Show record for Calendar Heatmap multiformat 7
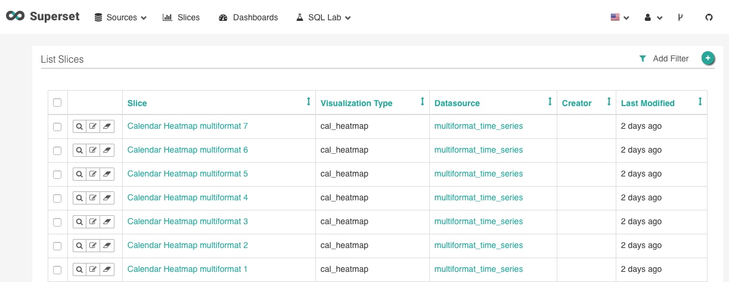Image resolution: width=729 pixels, height=282 pixels. point(79,126)
